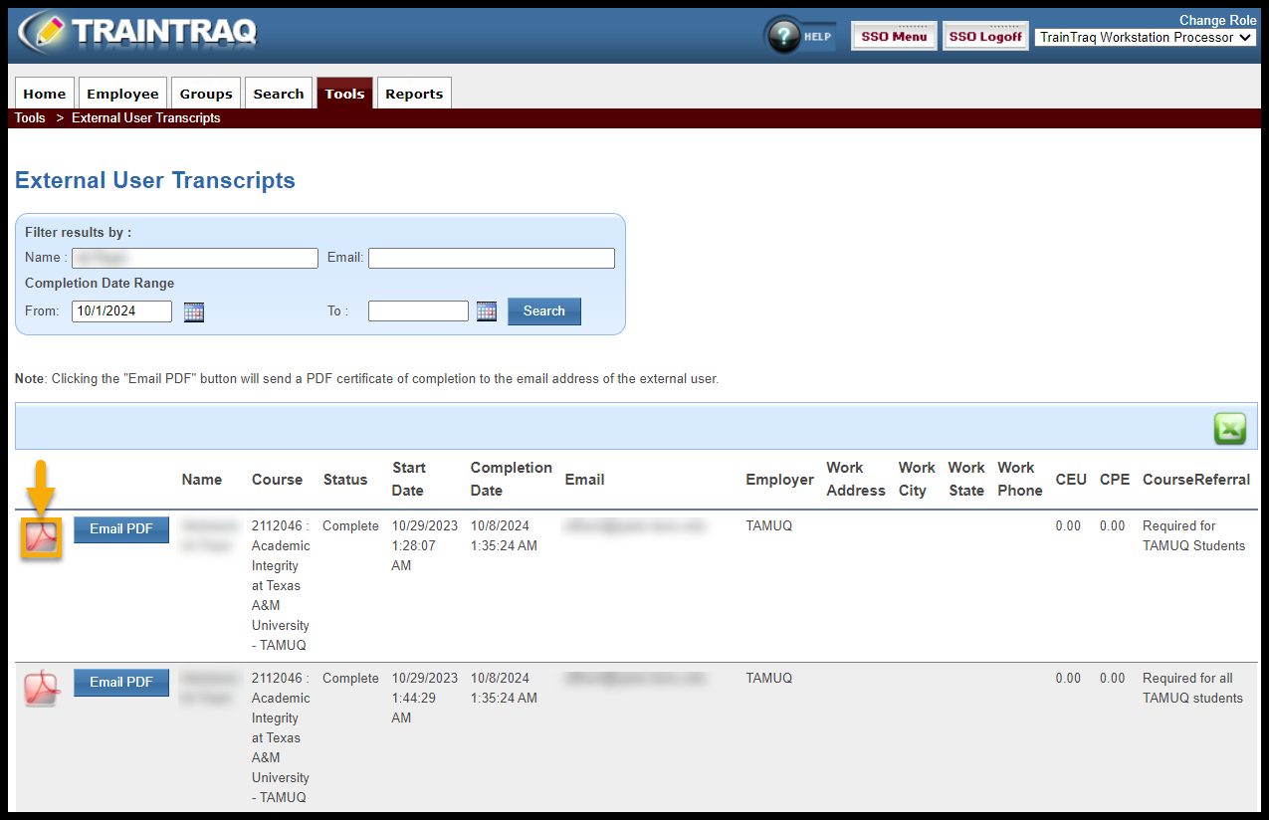The image size is (1269, 820).
Task: Open the To date calendar picker
Action: tap(486, 311)
